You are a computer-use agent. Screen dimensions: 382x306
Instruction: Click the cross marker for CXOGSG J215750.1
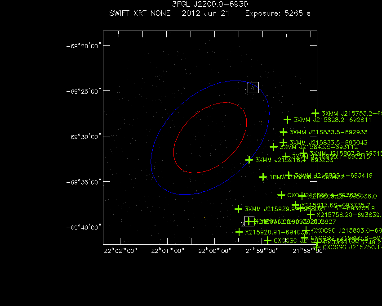tap(316, 247)
